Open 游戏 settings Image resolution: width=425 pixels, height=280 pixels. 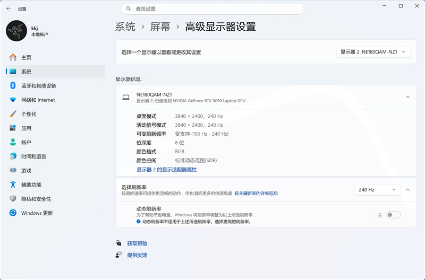pos(55,170)
